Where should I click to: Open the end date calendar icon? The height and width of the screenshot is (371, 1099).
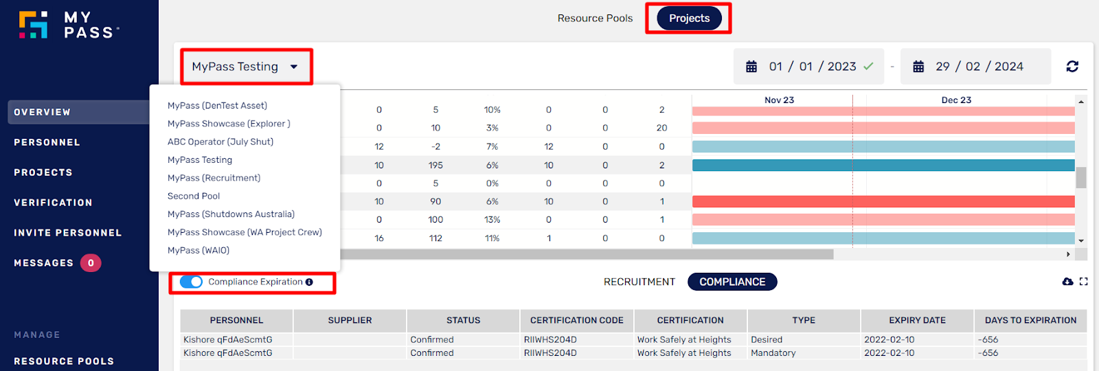click(918, 67)
